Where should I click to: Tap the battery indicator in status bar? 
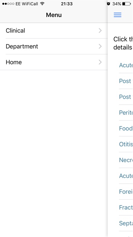126,4
